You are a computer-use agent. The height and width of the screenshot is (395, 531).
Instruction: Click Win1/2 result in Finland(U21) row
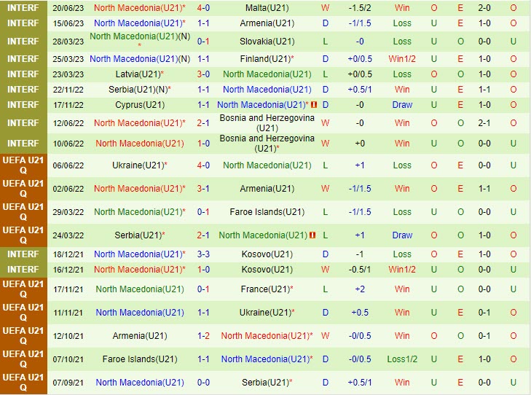(402, 59)
